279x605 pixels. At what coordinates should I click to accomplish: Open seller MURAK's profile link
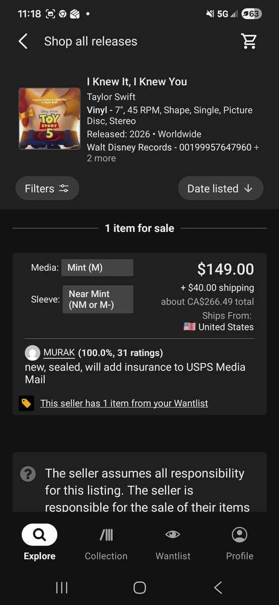coord(59,352)
